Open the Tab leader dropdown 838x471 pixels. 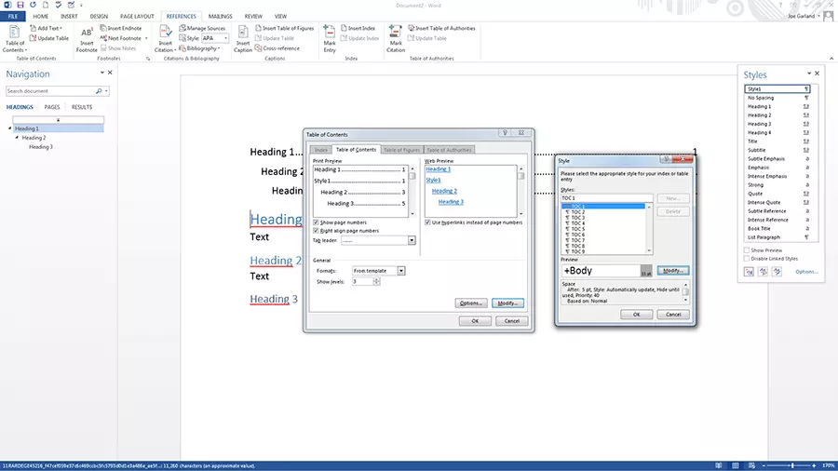pyautogui.click(x=412, y=240)
